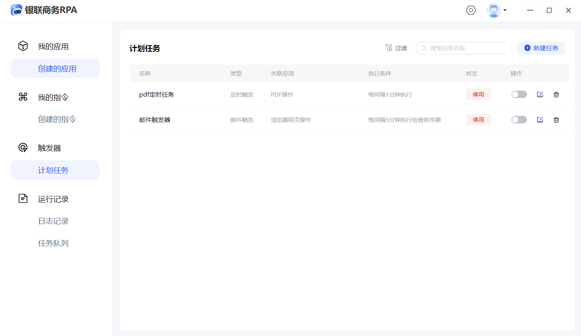Open 日志记录 in the sidebar

pyautogui.click(x=53, y=221)
